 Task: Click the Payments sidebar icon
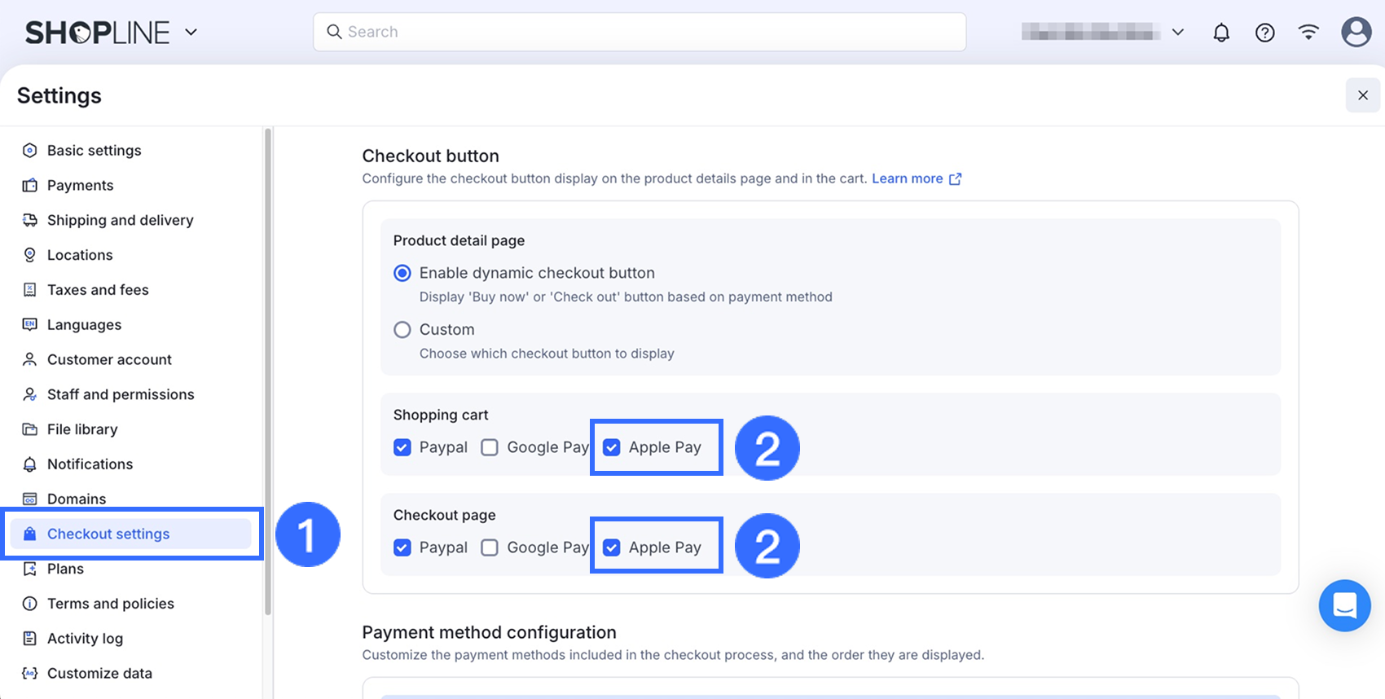click(30, 186)
